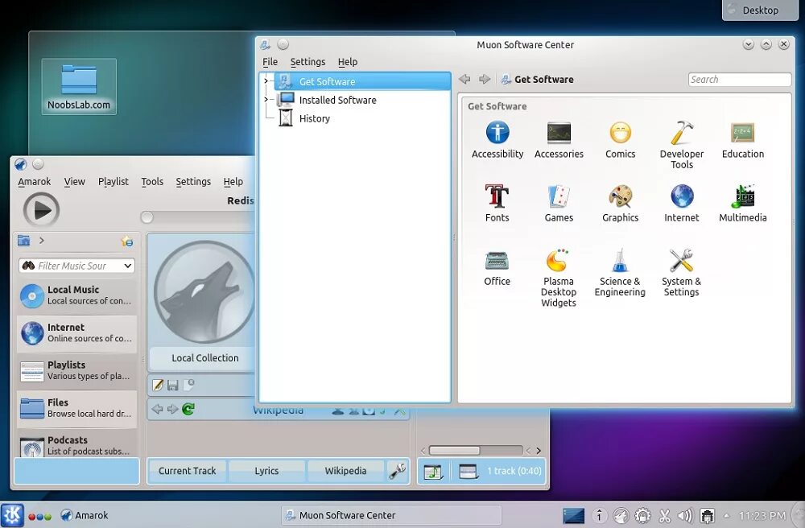The width and height of the screenshot is (805, 528).
Task: Click the save disk icon in Amarok
Action: point(173,385)
